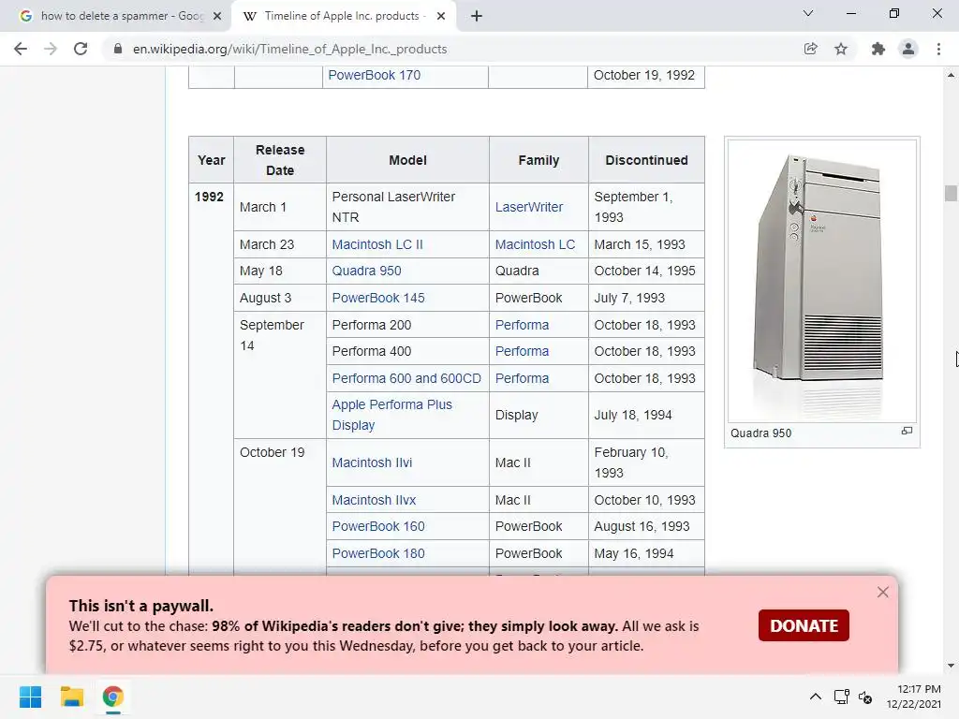The image size is (959, 719).
Task: Open Quadra 950 model link
Action: pos(366,271)
